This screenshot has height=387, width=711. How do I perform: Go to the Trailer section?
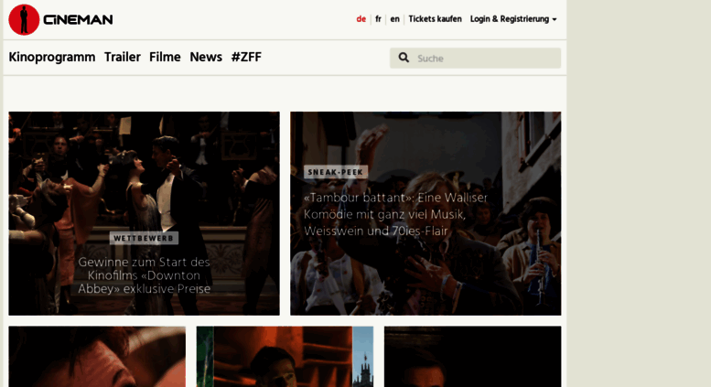click(x=123, y=57)
